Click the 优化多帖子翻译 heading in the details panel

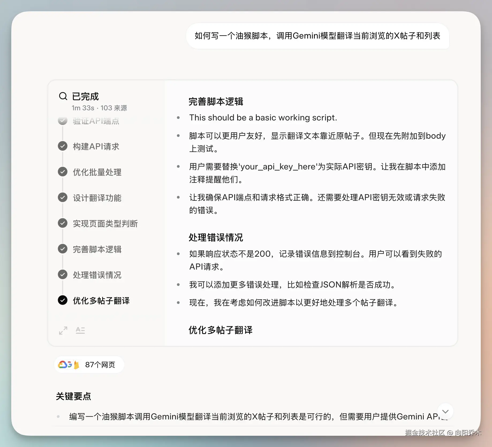[x=221, y=330]
